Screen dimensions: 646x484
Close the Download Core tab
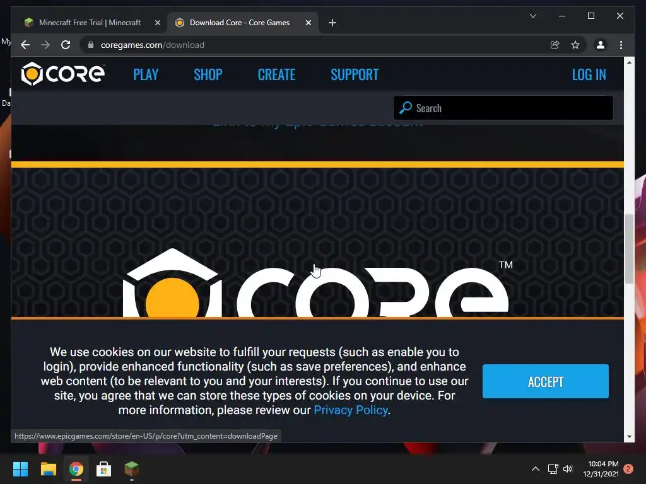click(x=308, y=23)
